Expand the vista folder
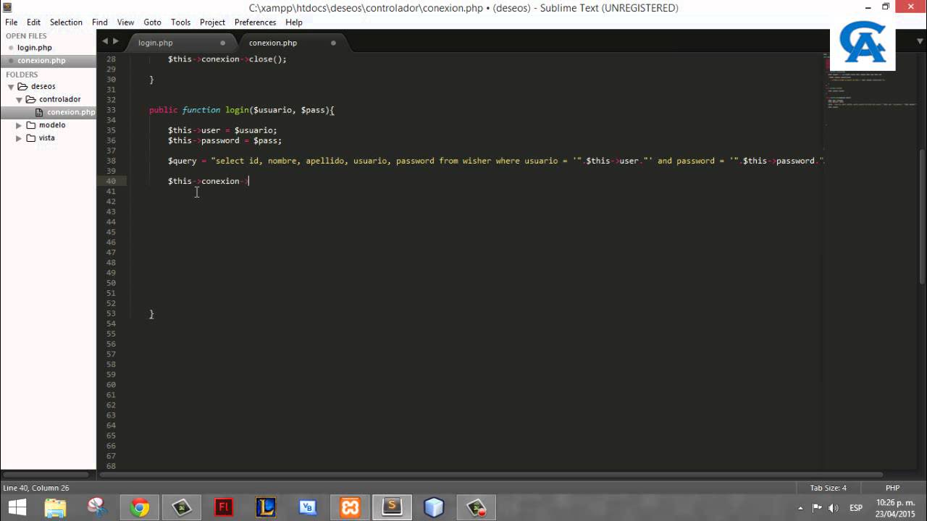The height and width of the screenshot is (521, 927). [x=20, y=138]
